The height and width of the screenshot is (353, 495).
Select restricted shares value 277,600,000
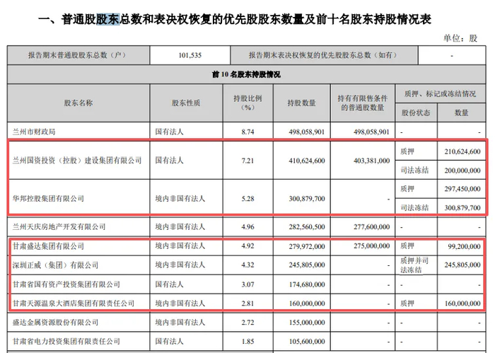pyautogui.click(x=371, y=226)
